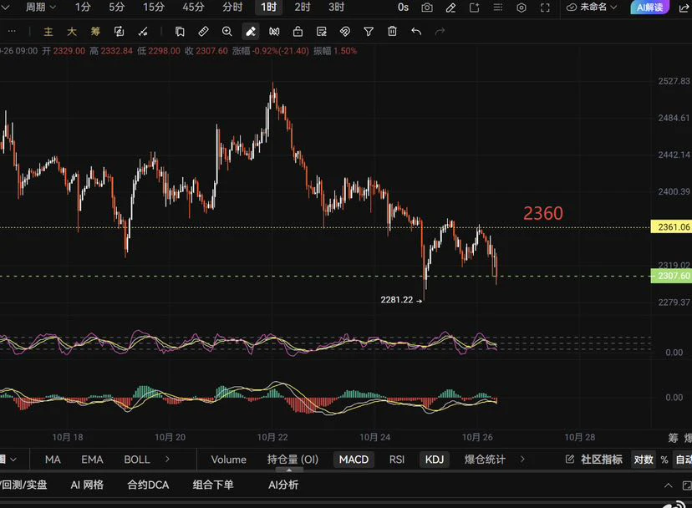Viewport: 692px width, 508px height.
Task: Toggle the 对数 logarithmic scale
Action: coord(644,460)
